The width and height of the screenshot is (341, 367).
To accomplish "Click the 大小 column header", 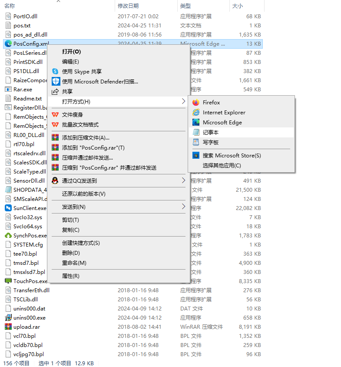I will (x=237, y=6).
